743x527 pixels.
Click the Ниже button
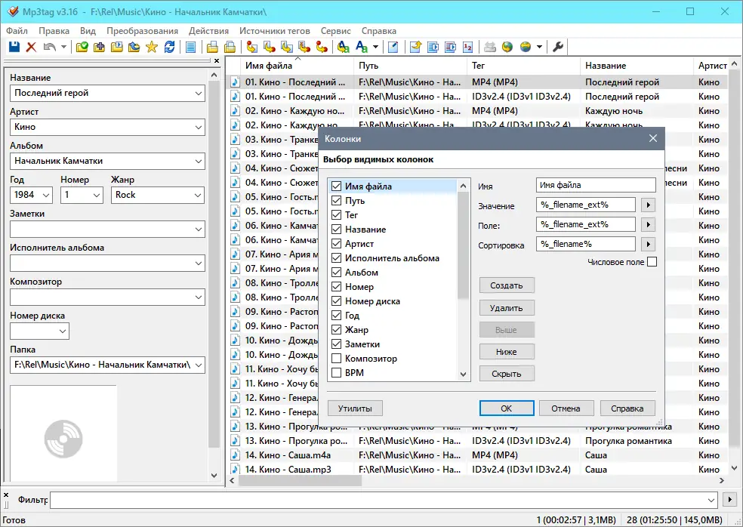tap(507, 352)
